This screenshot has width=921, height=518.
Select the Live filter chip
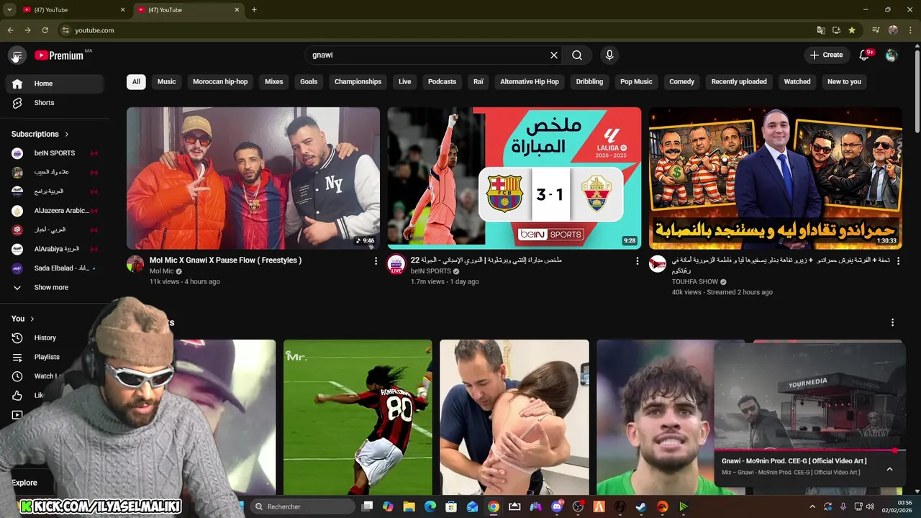[405, 82]
